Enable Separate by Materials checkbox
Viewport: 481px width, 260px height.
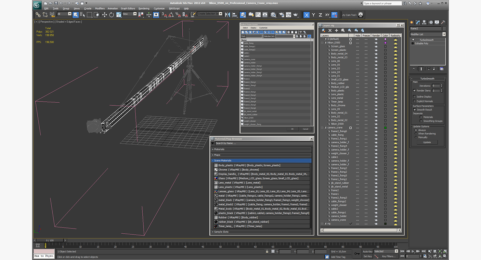421,117
